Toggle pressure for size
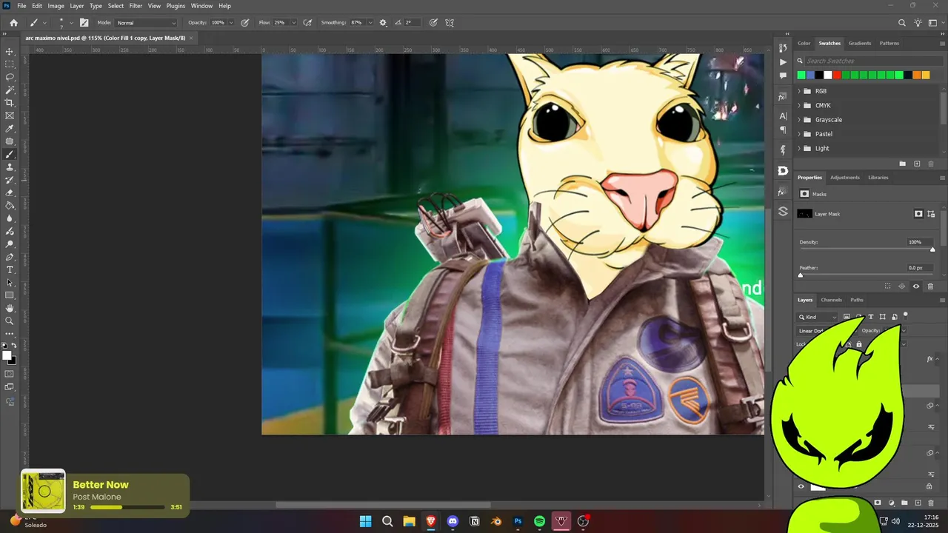The width and height of the screenshot is (948, 533). 434,23
